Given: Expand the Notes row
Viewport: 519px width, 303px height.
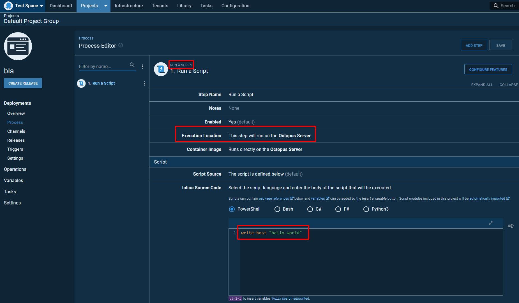Looking at the screenshot, I should (334, 108).
